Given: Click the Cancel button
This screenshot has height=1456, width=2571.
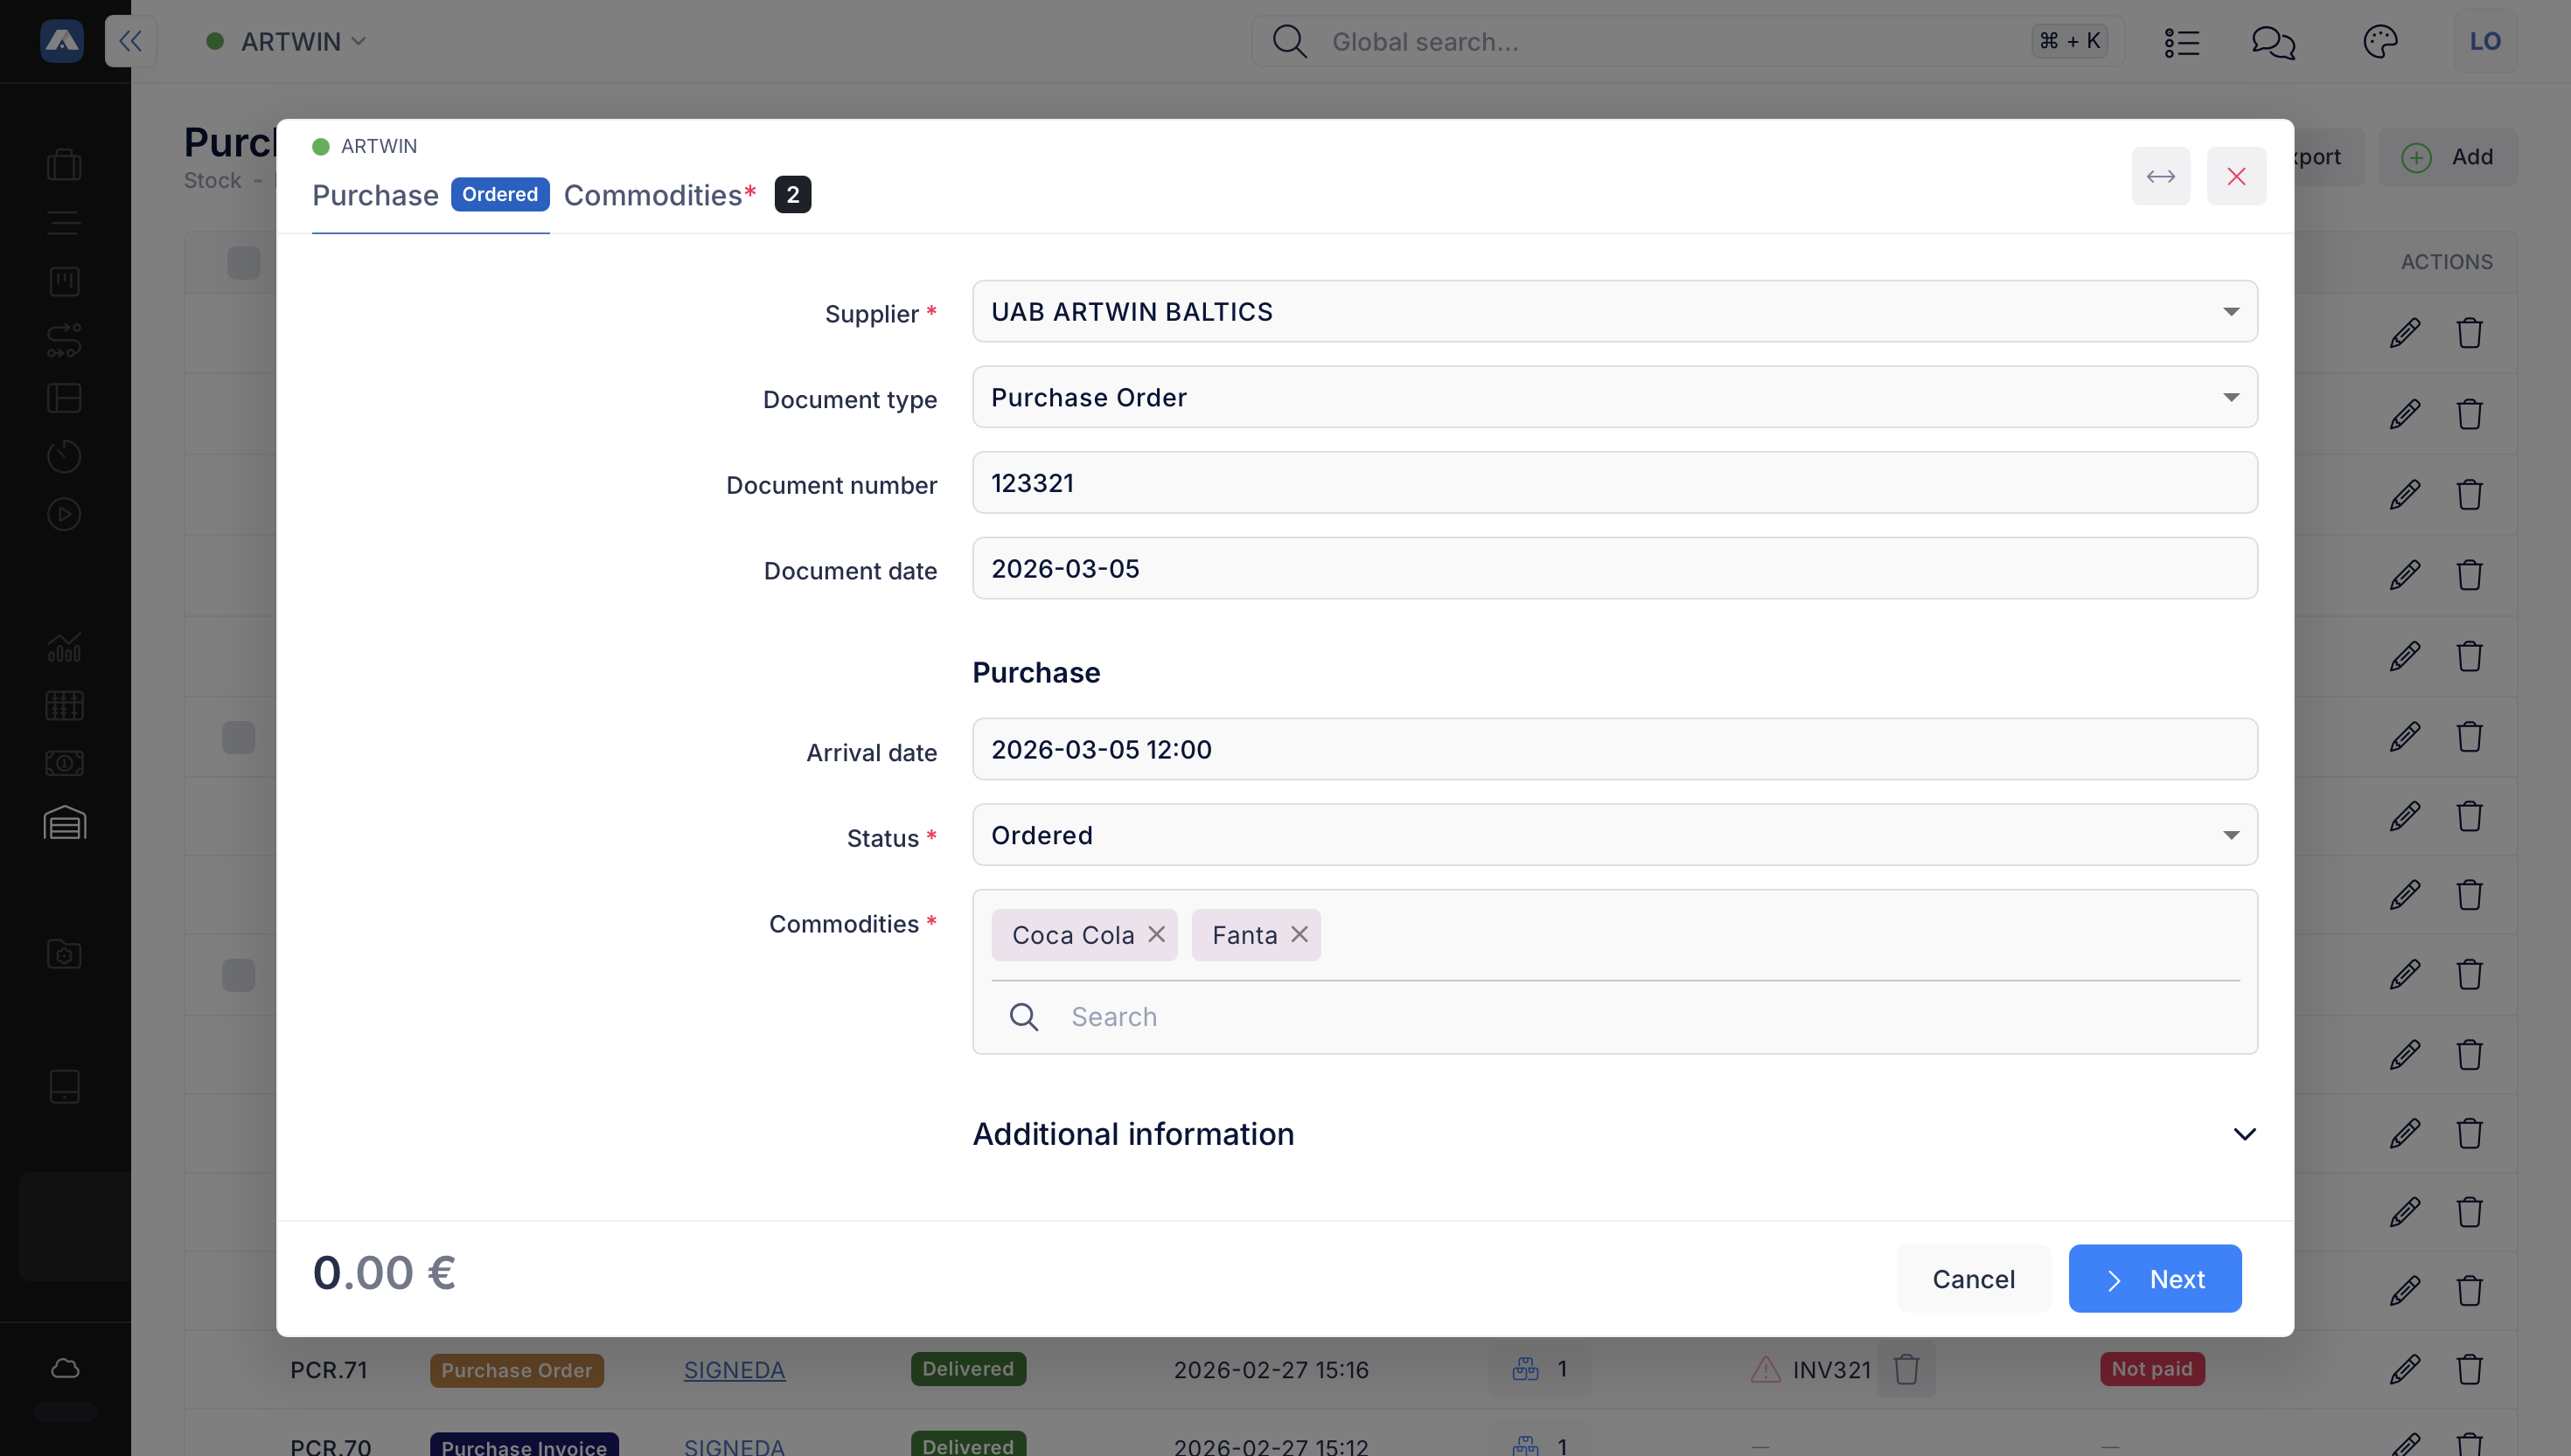Looking at the screenshot, I should [x=1973, y=1279].
